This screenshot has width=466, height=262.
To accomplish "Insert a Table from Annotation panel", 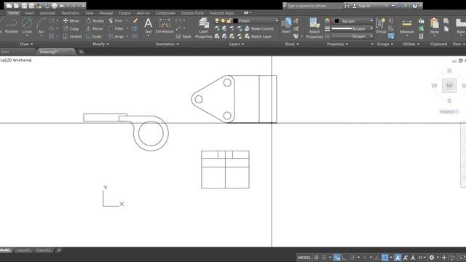I will click(183, 36).
